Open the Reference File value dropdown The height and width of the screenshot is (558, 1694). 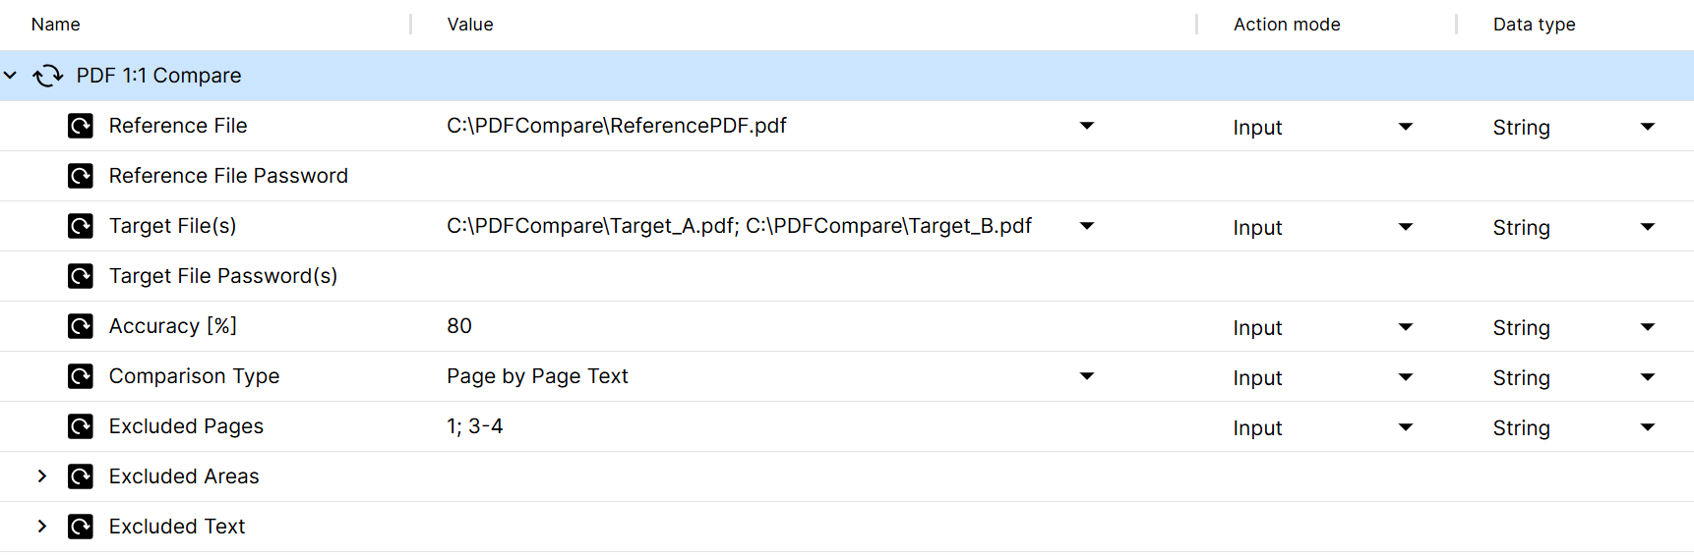click(x=1087, y=126)
